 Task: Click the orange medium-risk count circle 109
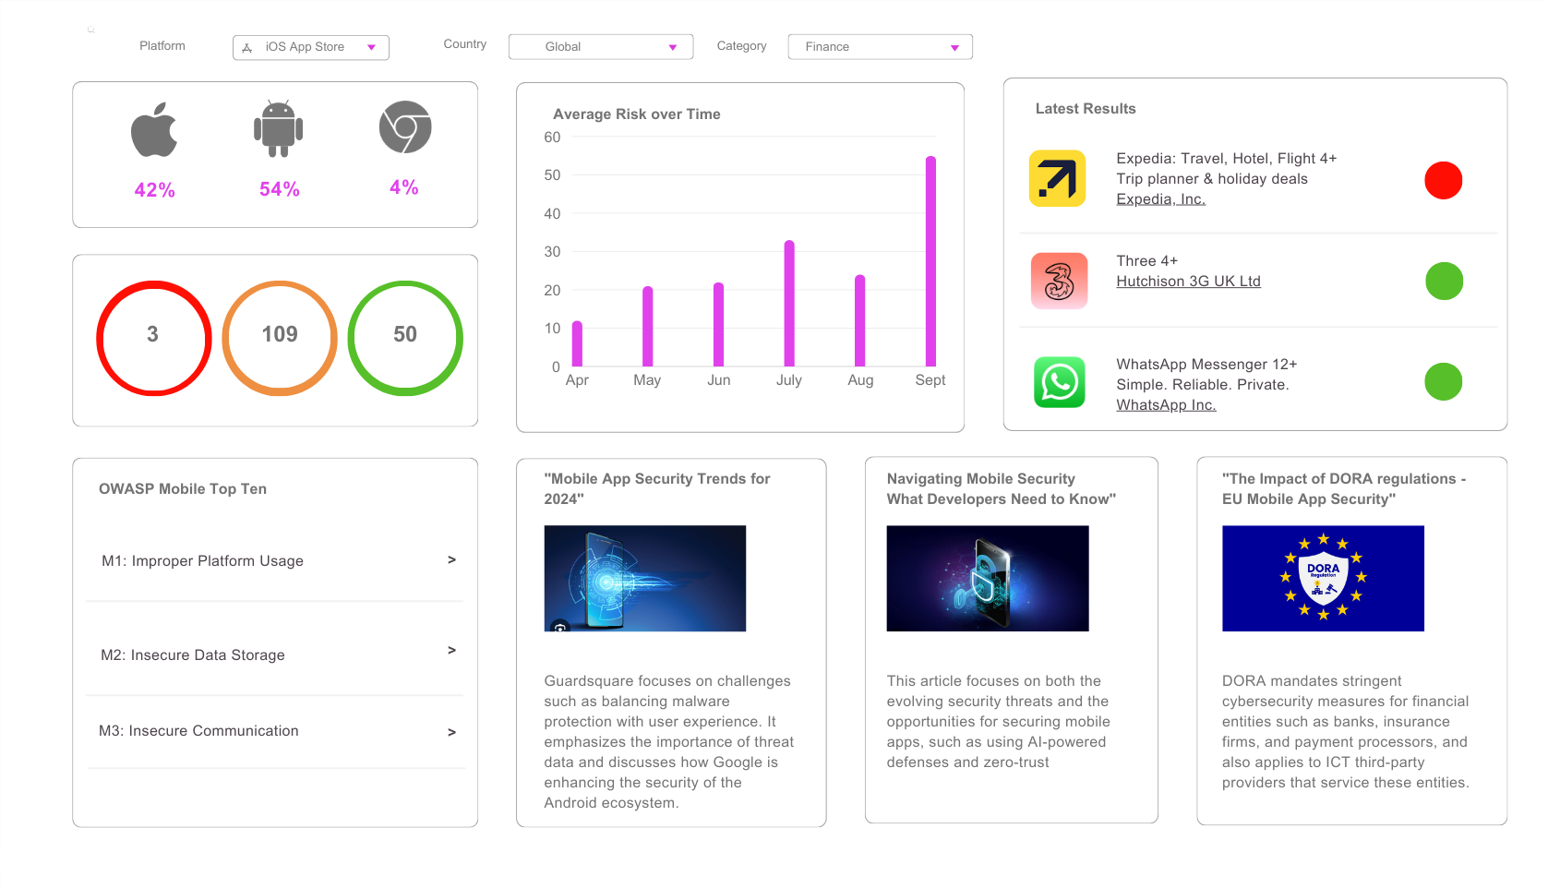pyautogui.click(x=280, y=338)
